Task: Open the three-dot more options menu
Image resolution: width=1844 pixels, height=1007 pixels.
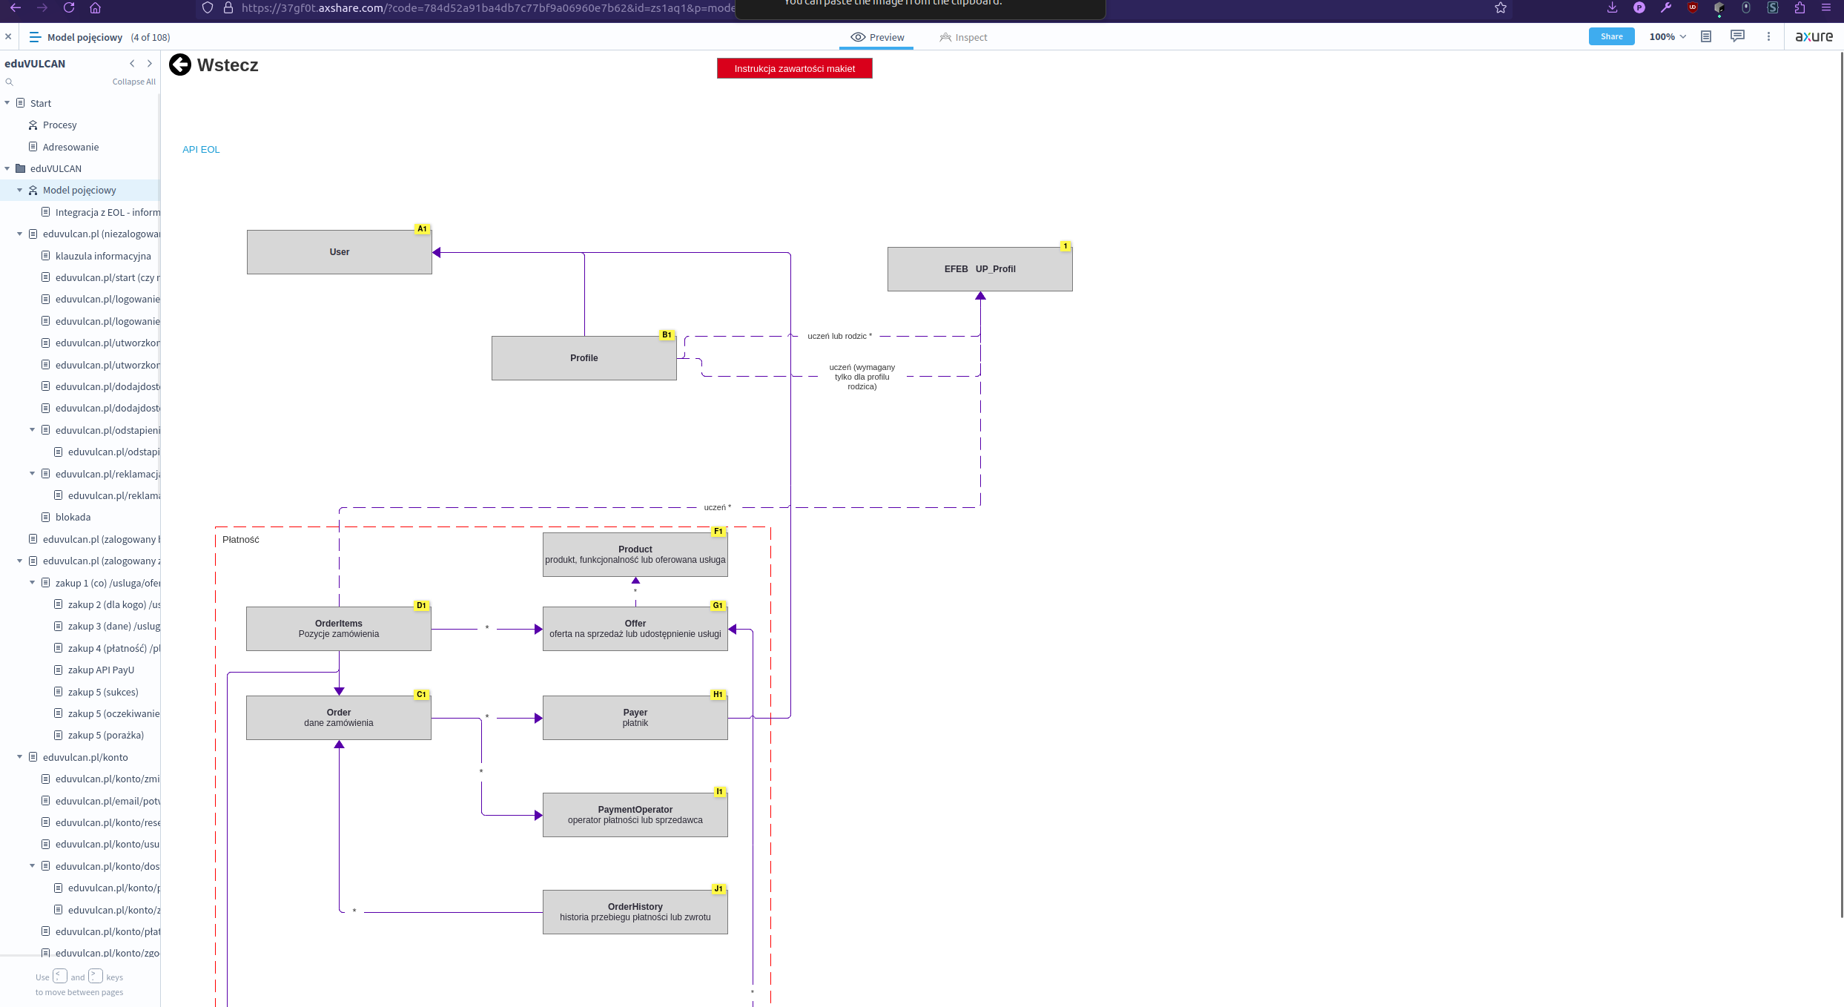Action: [x=1768, y=36]
